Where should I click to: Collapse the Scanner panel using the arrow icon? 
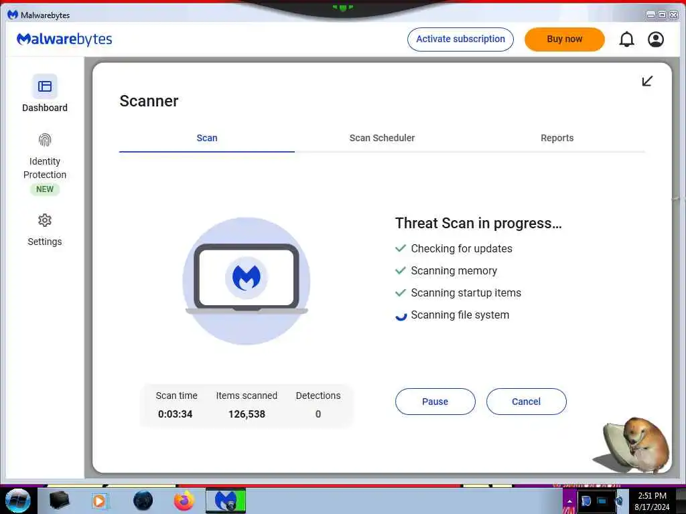click(x=648, y=81)
